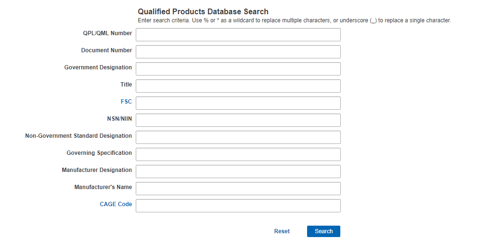Click the NSN/NIIN text field
This screenshot has width=477, height=238.
point(238,120)
